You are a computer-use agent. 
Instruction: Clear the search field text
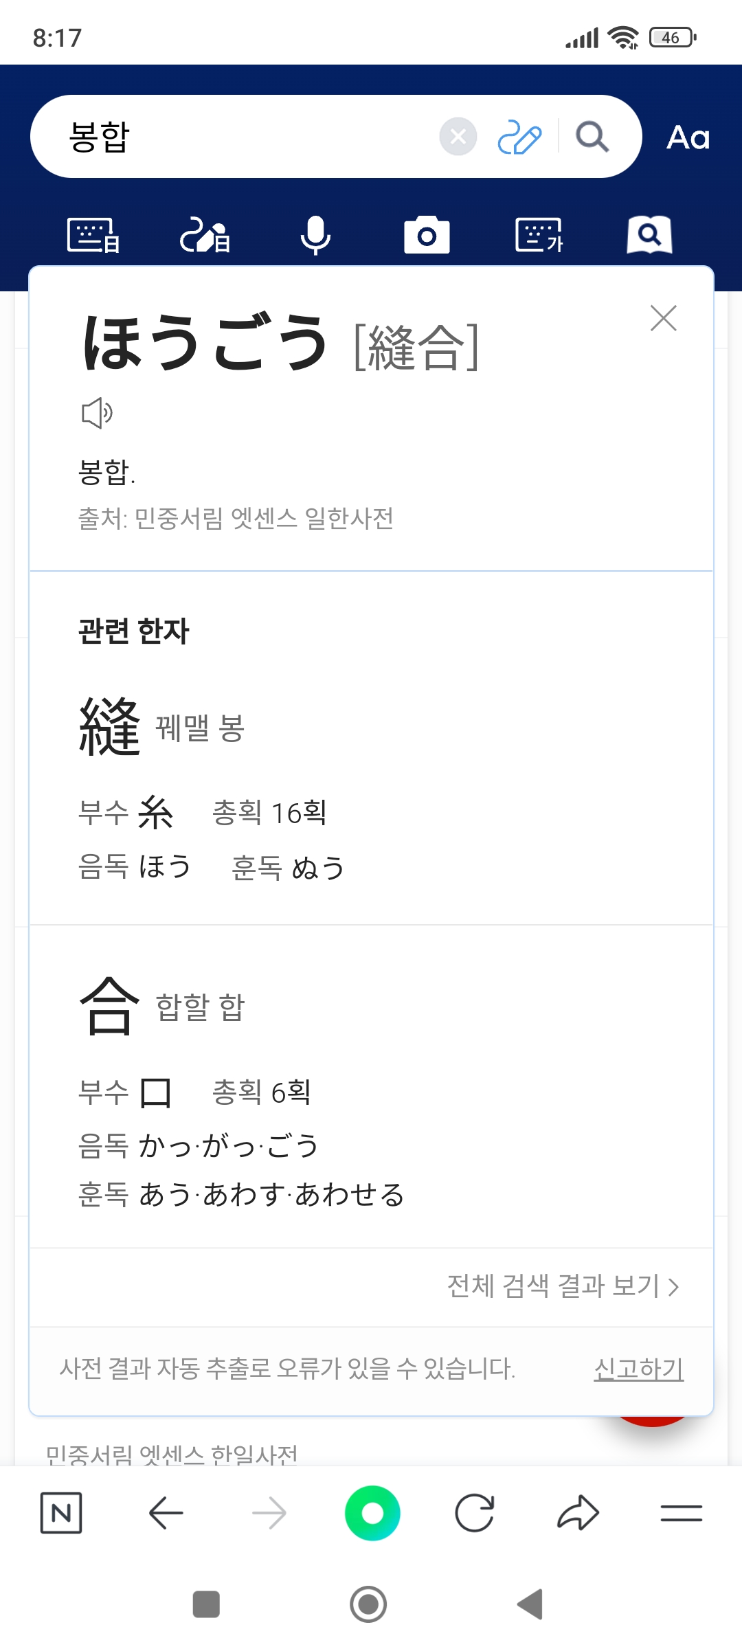point(458,137)
